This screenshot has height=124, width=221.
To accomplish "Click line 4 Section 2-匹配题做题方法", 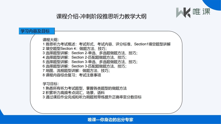I will (85, 57).
